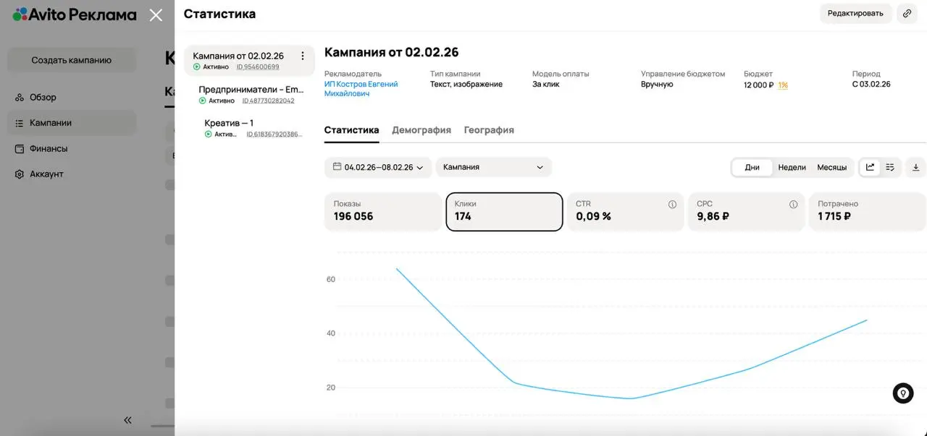
Task: Click active status icon of Предприниматели group
Action: (x=203, y=101)
